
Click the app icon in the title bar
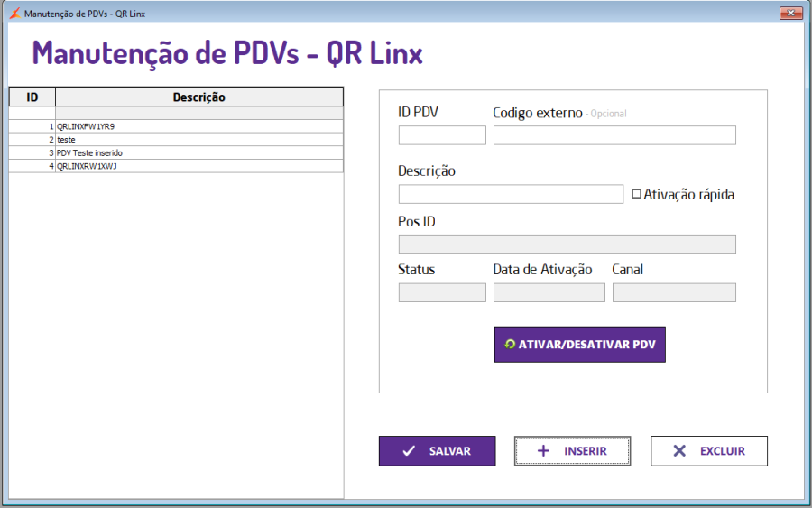coord(14,14)
